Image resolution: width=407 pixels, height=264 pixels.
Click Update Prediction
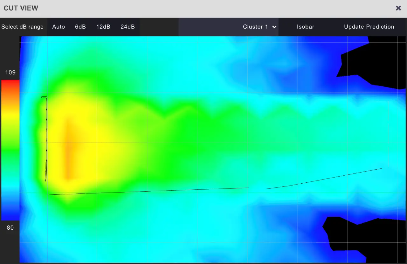369,27
